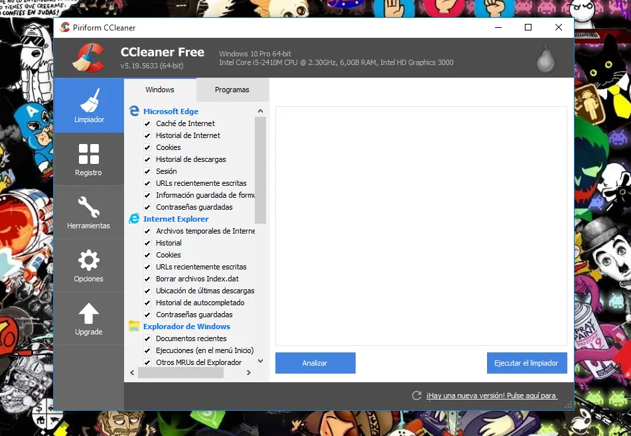Screen dimensions: 631x436
Task: Click the Internet Explorer Historial label
Action: pos(169,243)
